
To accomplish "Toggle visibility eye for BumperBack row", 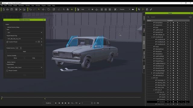I will (x=168, y=23).
